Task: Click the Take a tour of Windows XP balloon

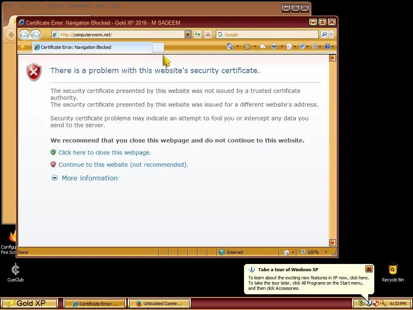Action: pyautogui.click(x=309, y=279)
